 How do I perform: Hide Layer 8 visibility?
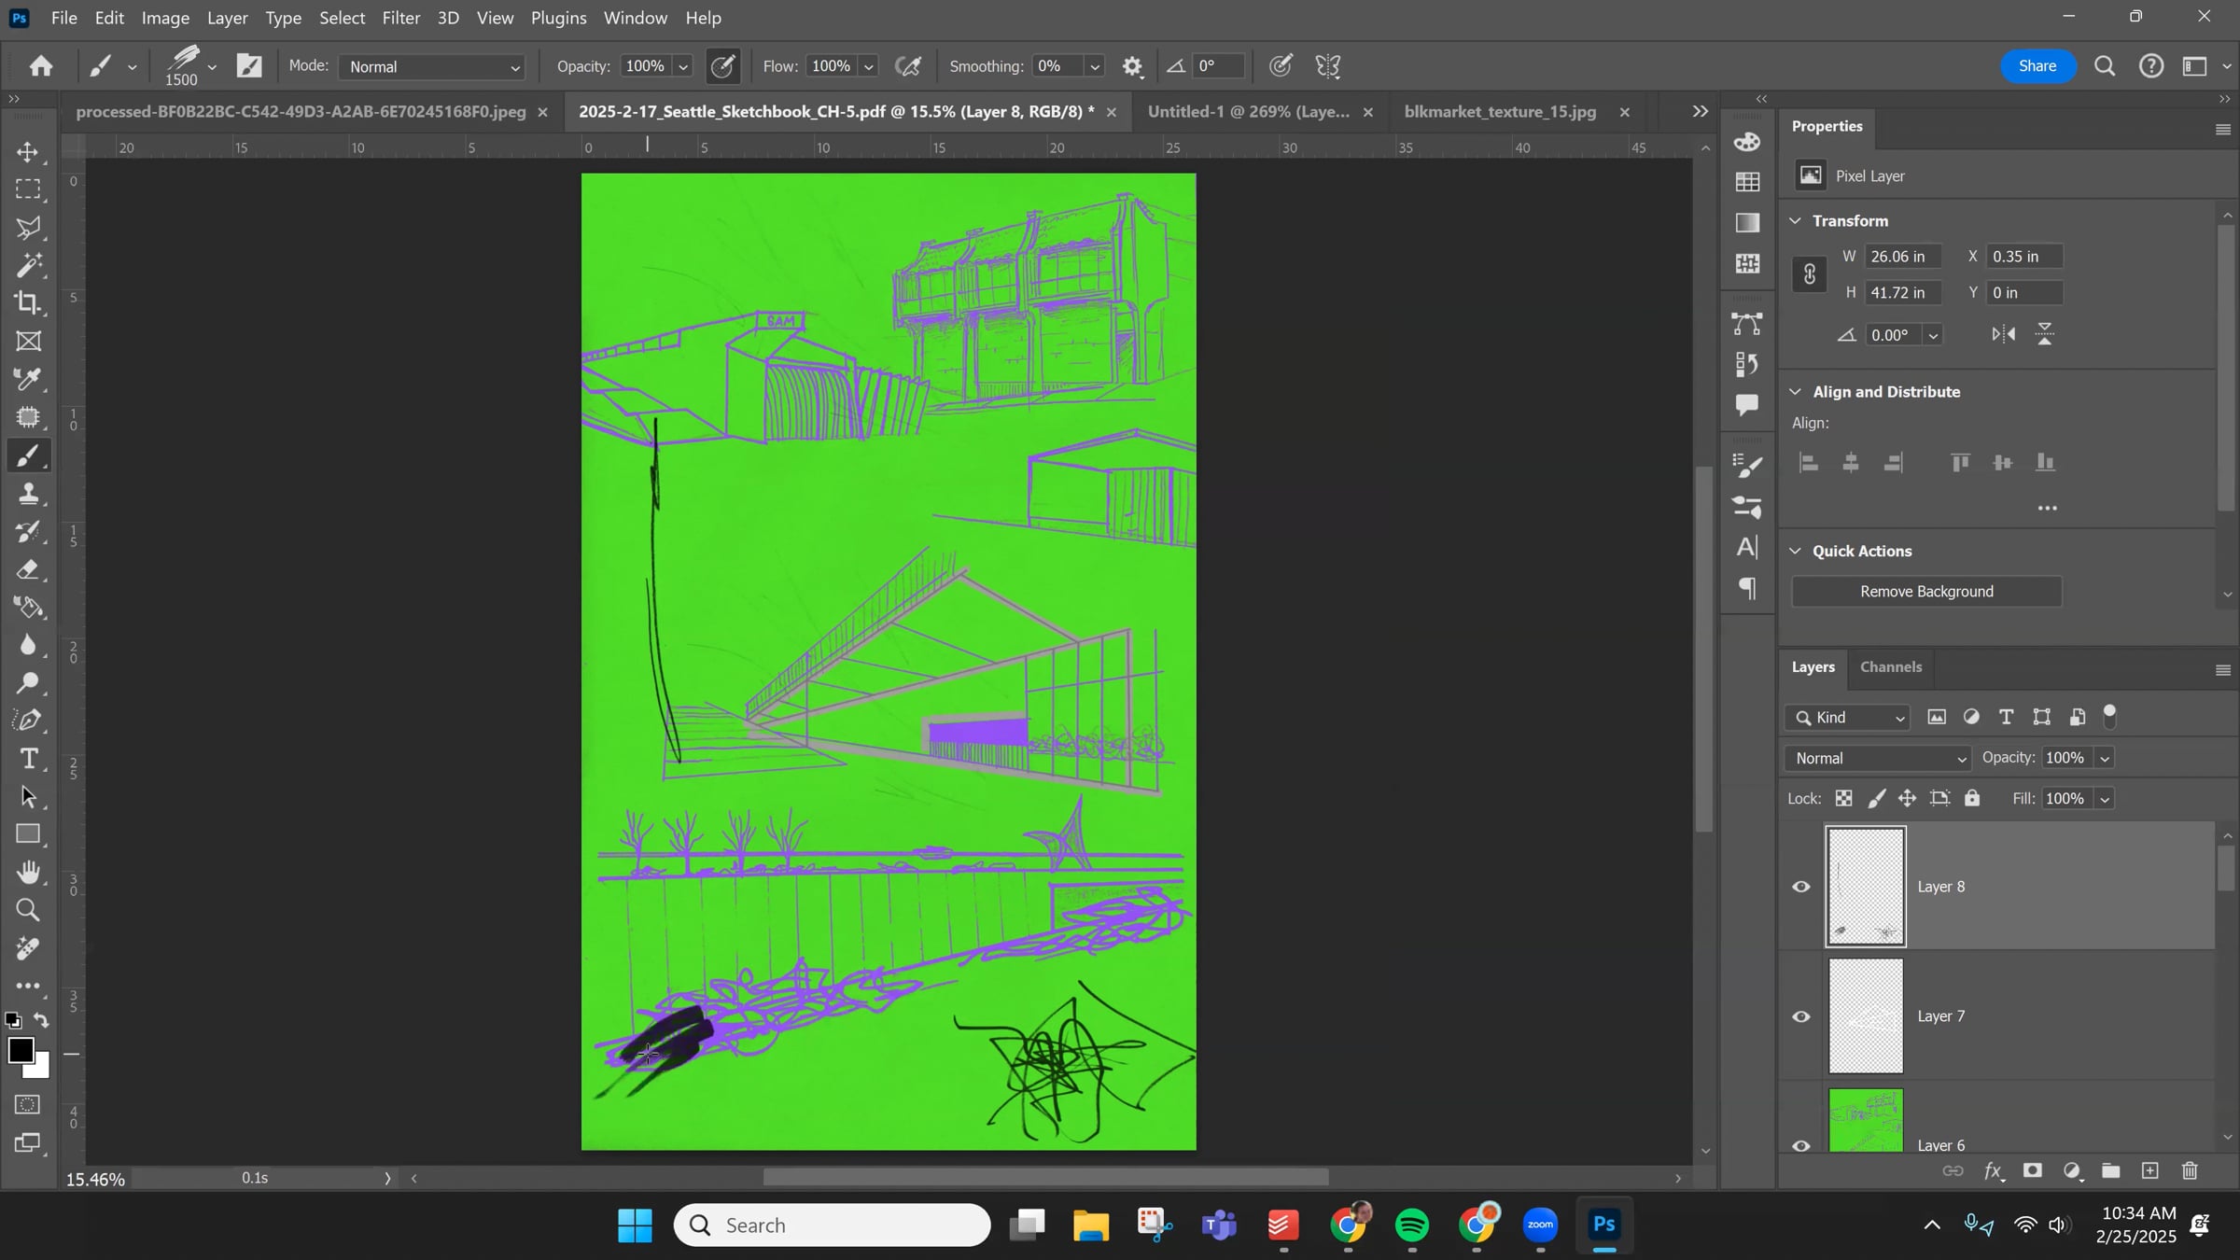point(1801,887)
